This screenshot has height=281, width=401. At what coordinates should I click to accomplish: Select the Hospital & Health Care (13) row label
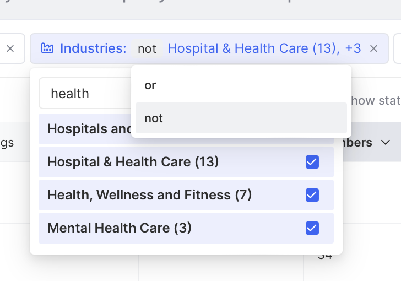pos(133,162)
